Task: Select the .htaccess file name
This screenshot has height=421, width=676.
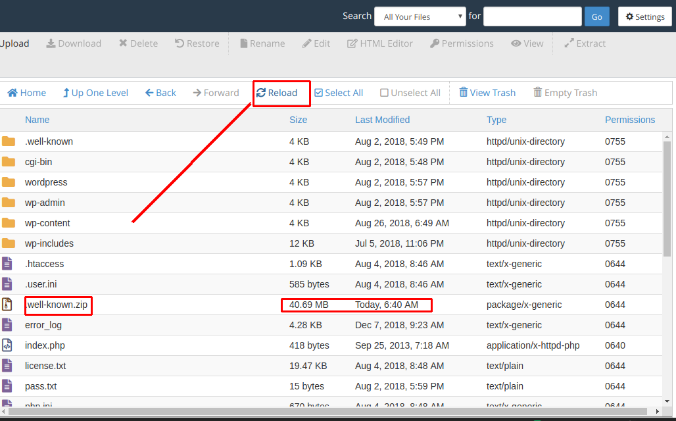Action: 45,264
